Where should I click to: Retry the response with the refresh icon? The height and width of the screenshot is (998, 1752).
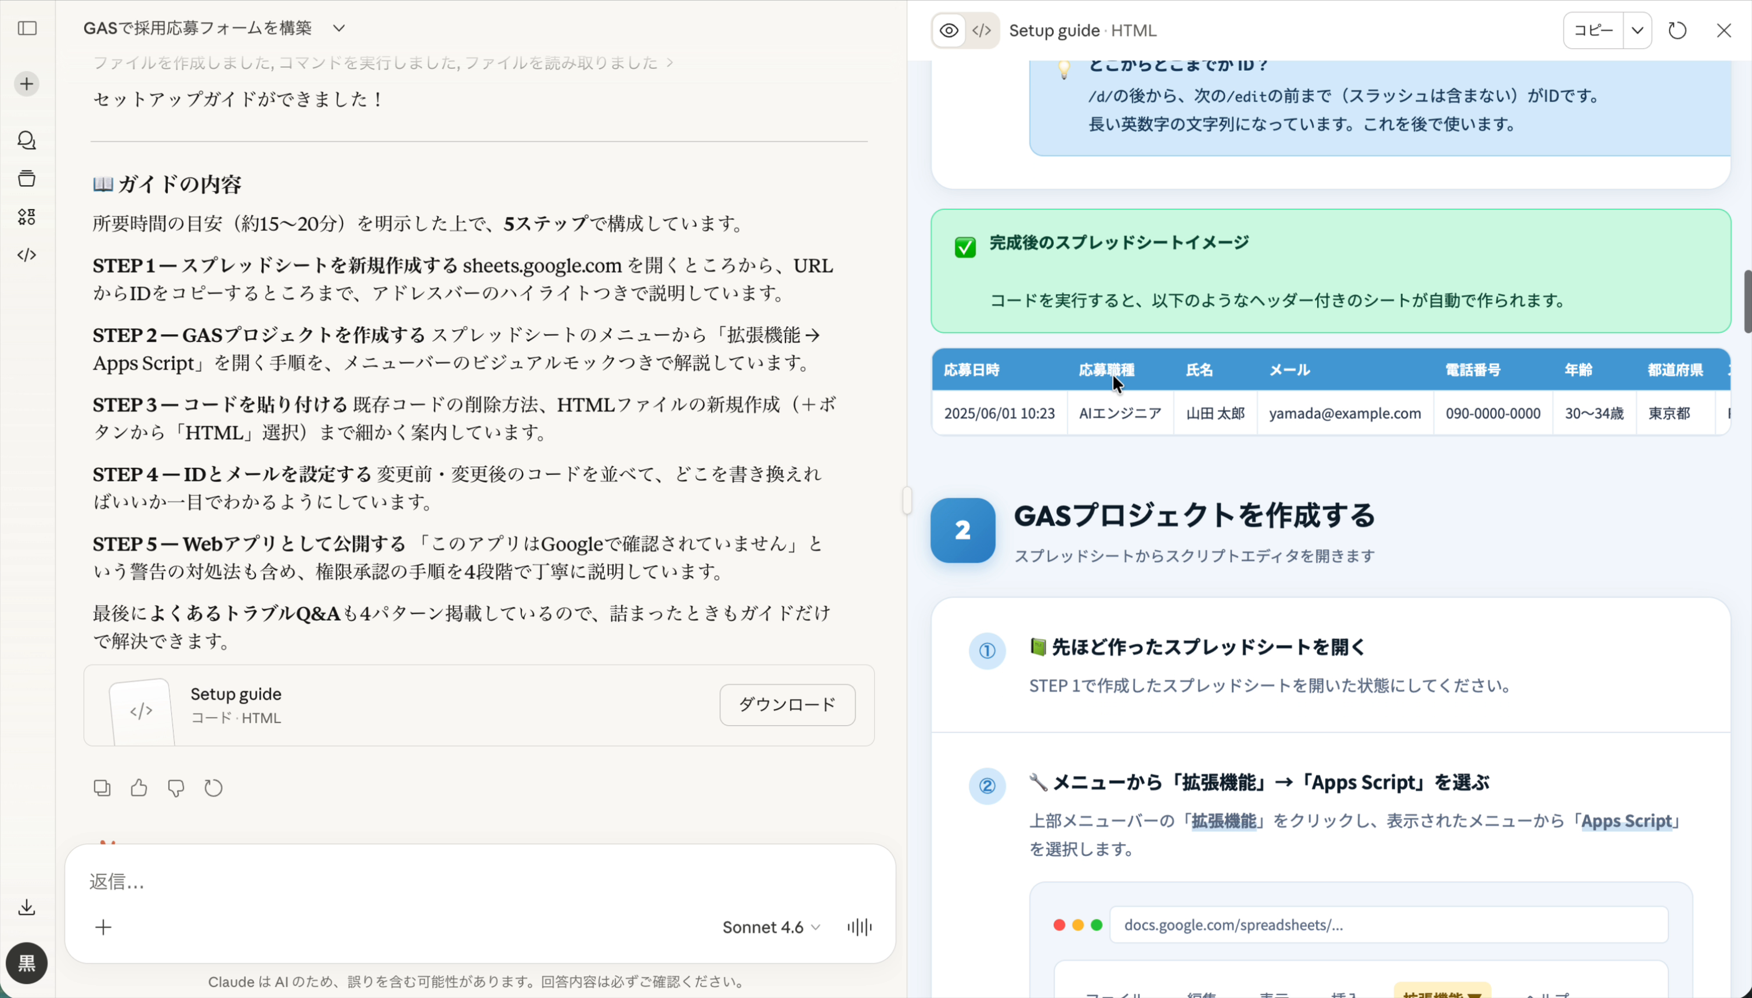tap(212, 787)
